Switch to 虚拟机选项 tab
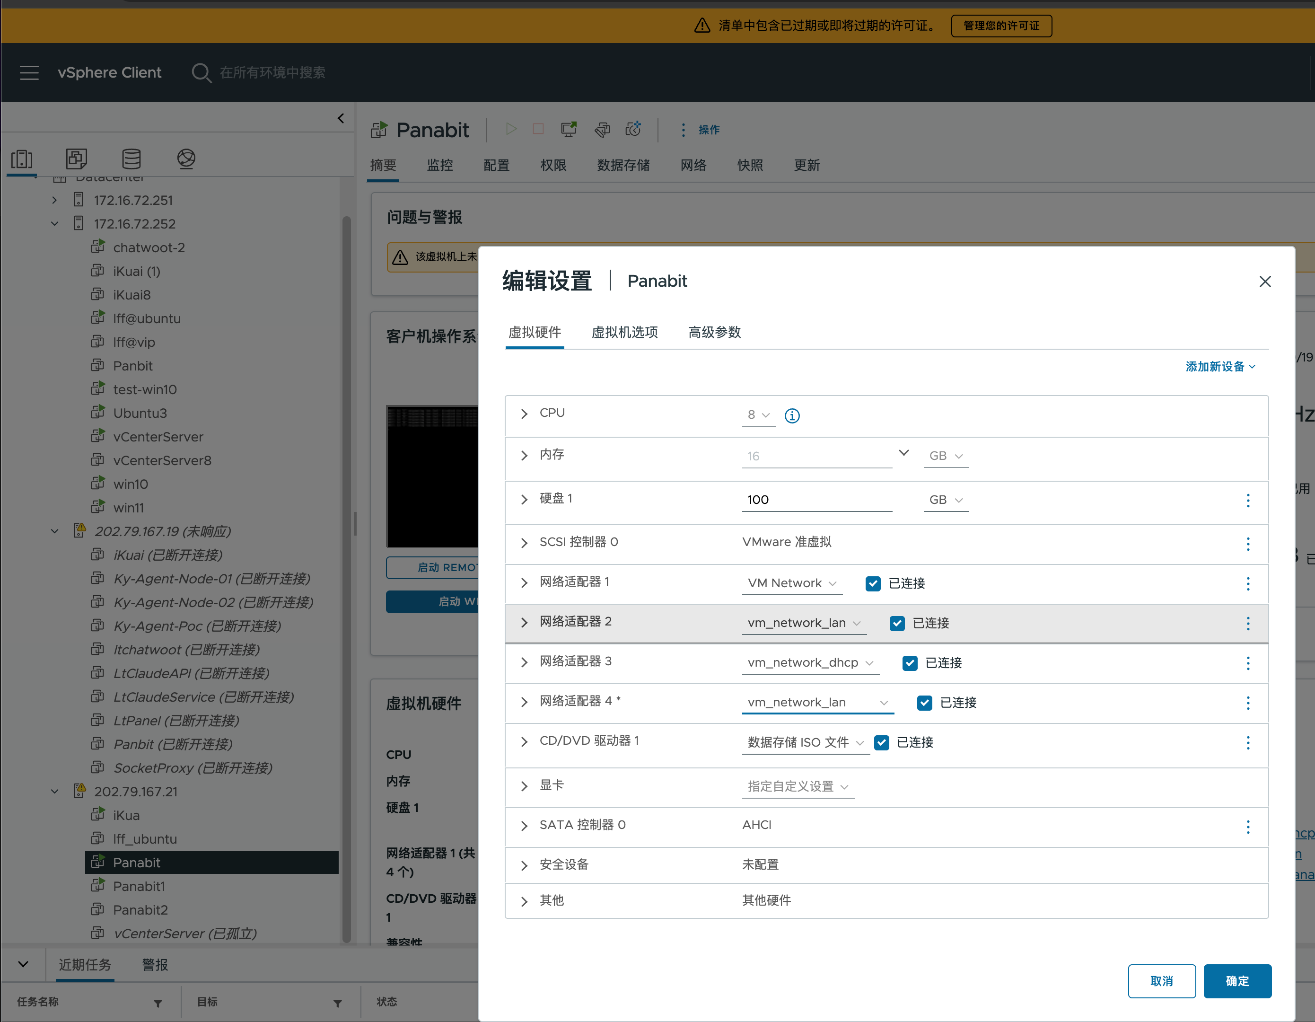The width and height of the screenshot is (1315, 1022). point(624,333)
